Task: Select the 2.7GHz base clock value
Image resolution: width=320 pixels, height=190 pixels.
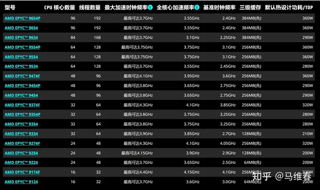Action: (x=229, y=134)
